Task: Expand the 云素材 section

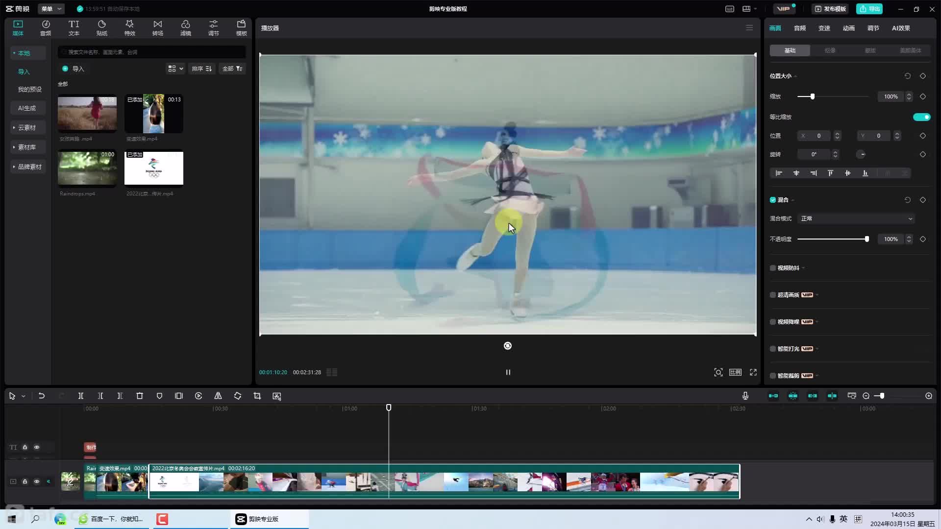Action: (x=27, y=128)
